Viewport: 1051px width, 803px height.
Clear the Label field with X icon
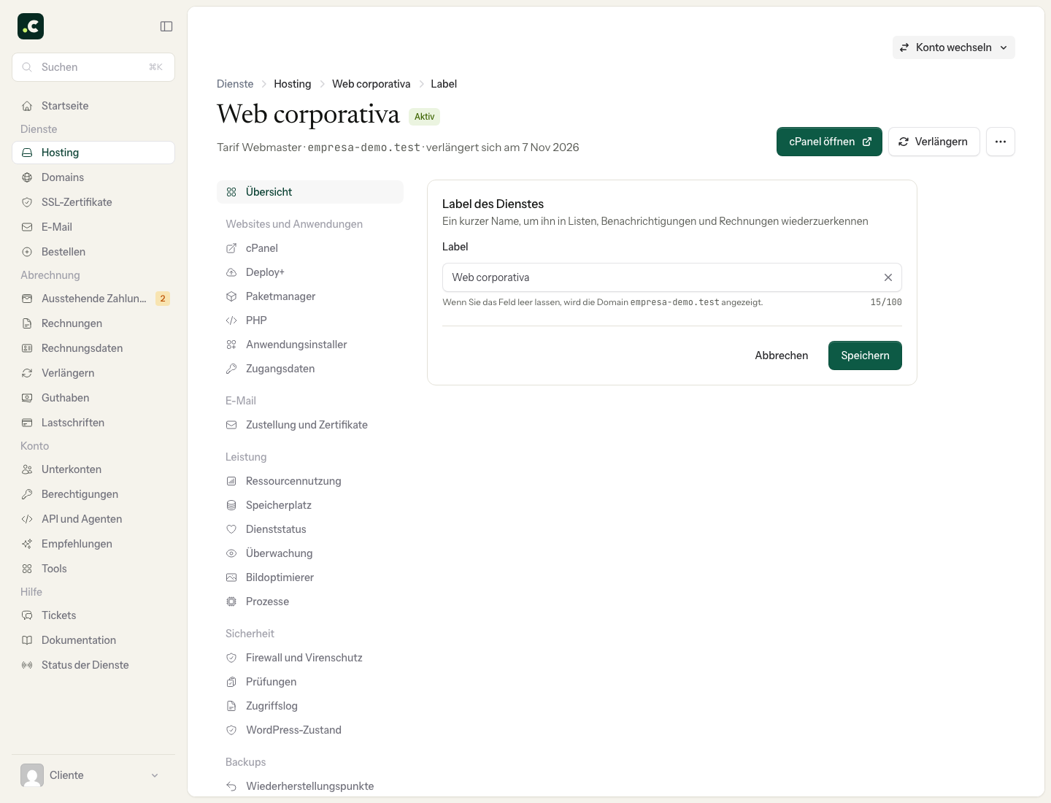coord(888,277)
